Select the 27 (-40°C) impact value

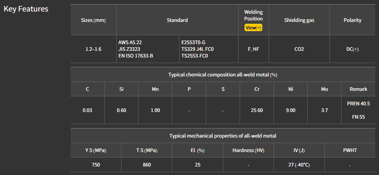[x=299, y=165]
